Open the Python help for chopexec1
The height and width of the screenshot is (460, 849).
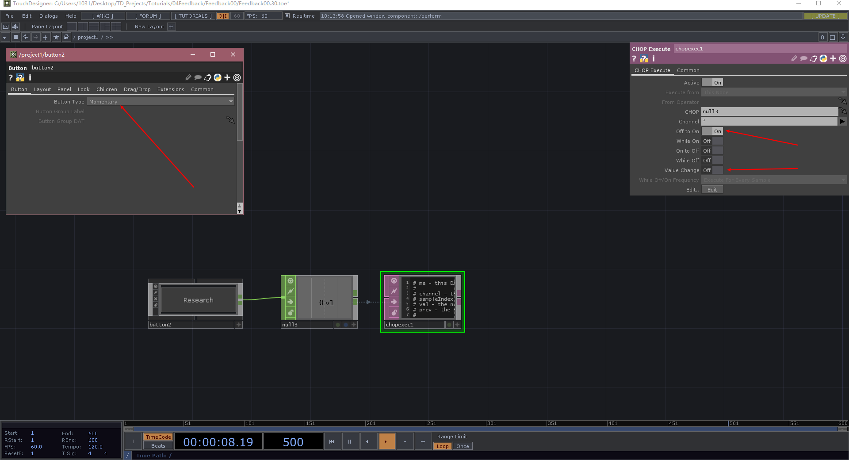pyautogui.click(x=644, y=58)
